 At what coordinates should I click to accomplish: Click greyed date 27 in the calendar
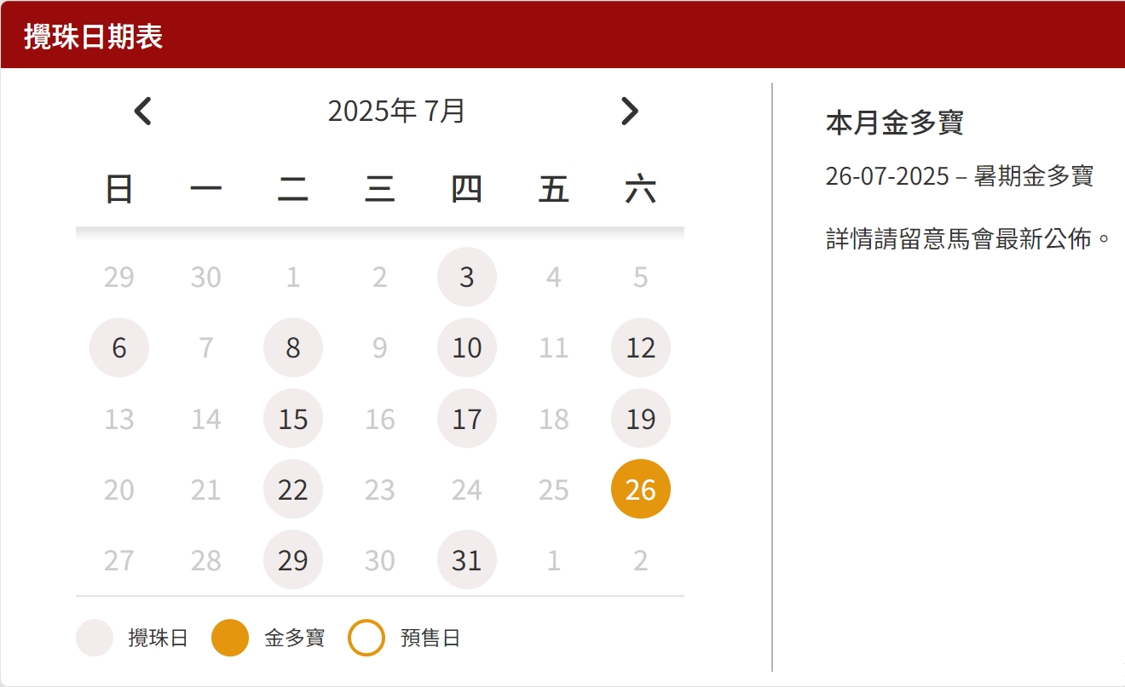click(119, 560)
